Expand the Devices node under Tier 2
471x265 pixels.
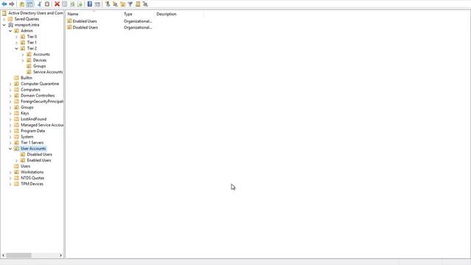point(23,60)
